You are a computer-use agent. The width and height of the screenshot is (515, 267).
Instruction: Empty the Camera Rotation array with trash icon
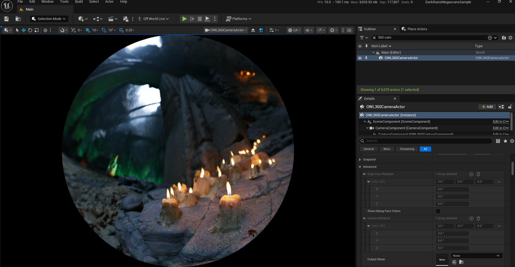tap(478, 218)
